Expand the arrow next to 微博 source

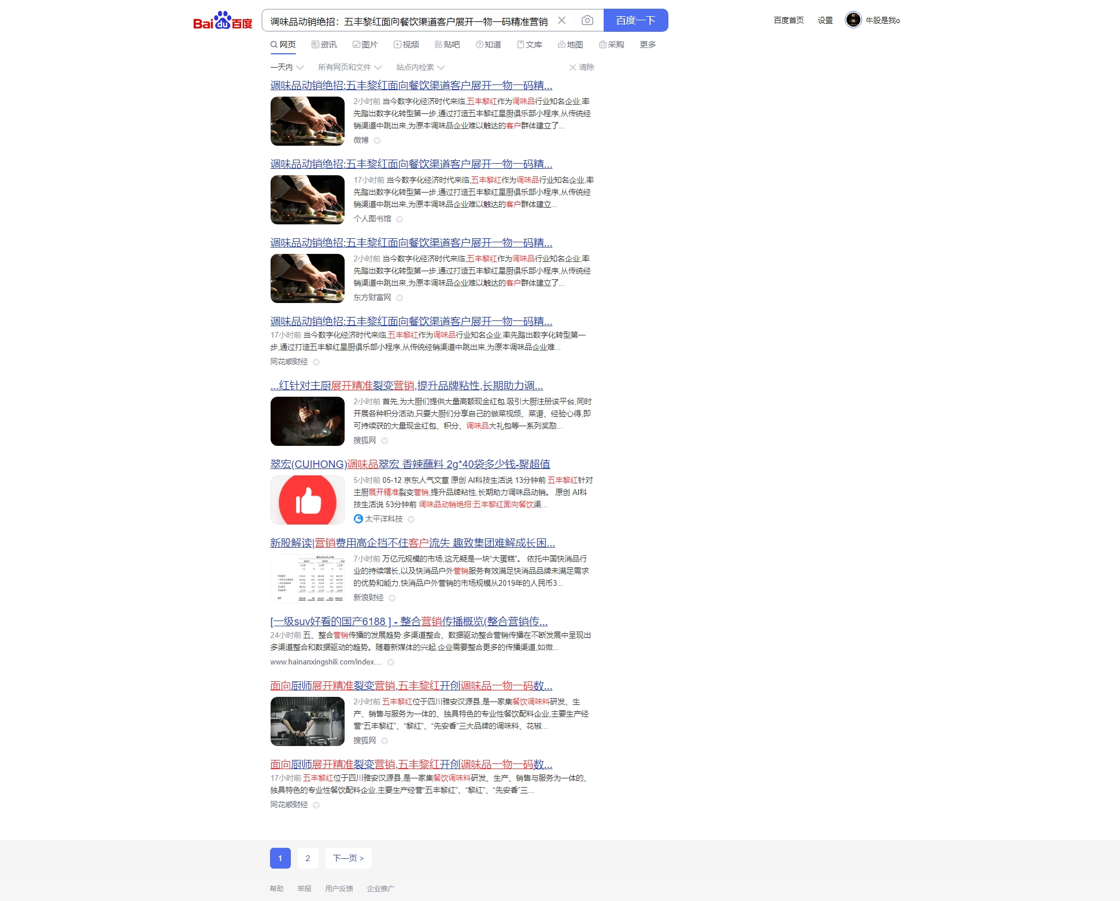click(x=377, y=141)
